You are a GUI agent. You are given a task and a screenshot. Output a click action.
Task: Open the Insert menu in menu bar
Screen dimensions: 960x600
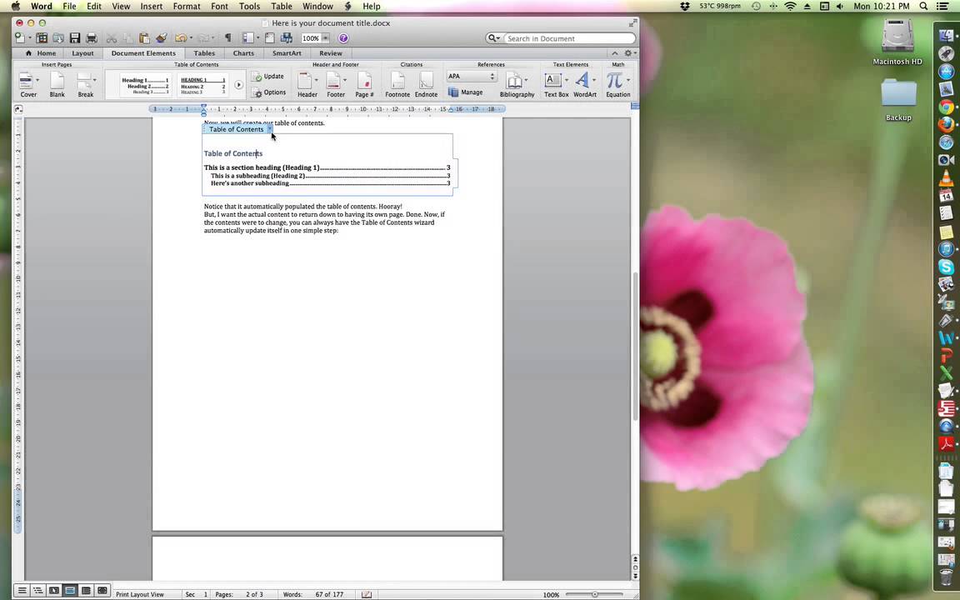[x=151, y=6]
